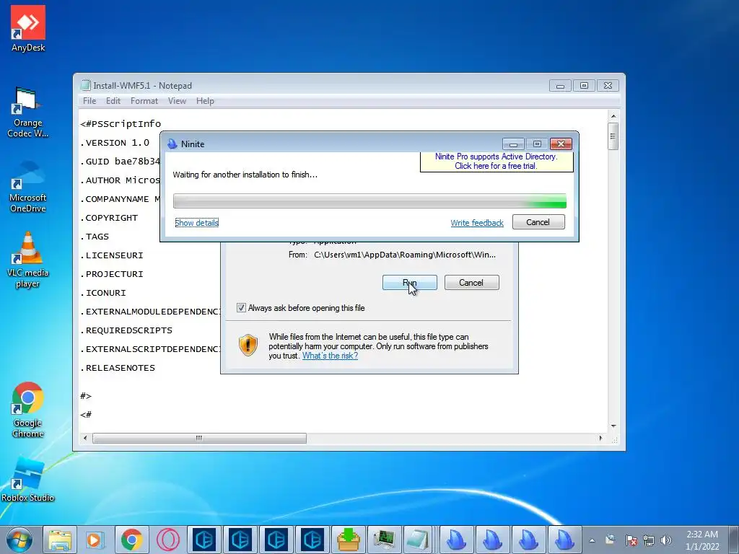Click the Notepad scroll up arrow
739x554 pixels.
pos(613,115)
